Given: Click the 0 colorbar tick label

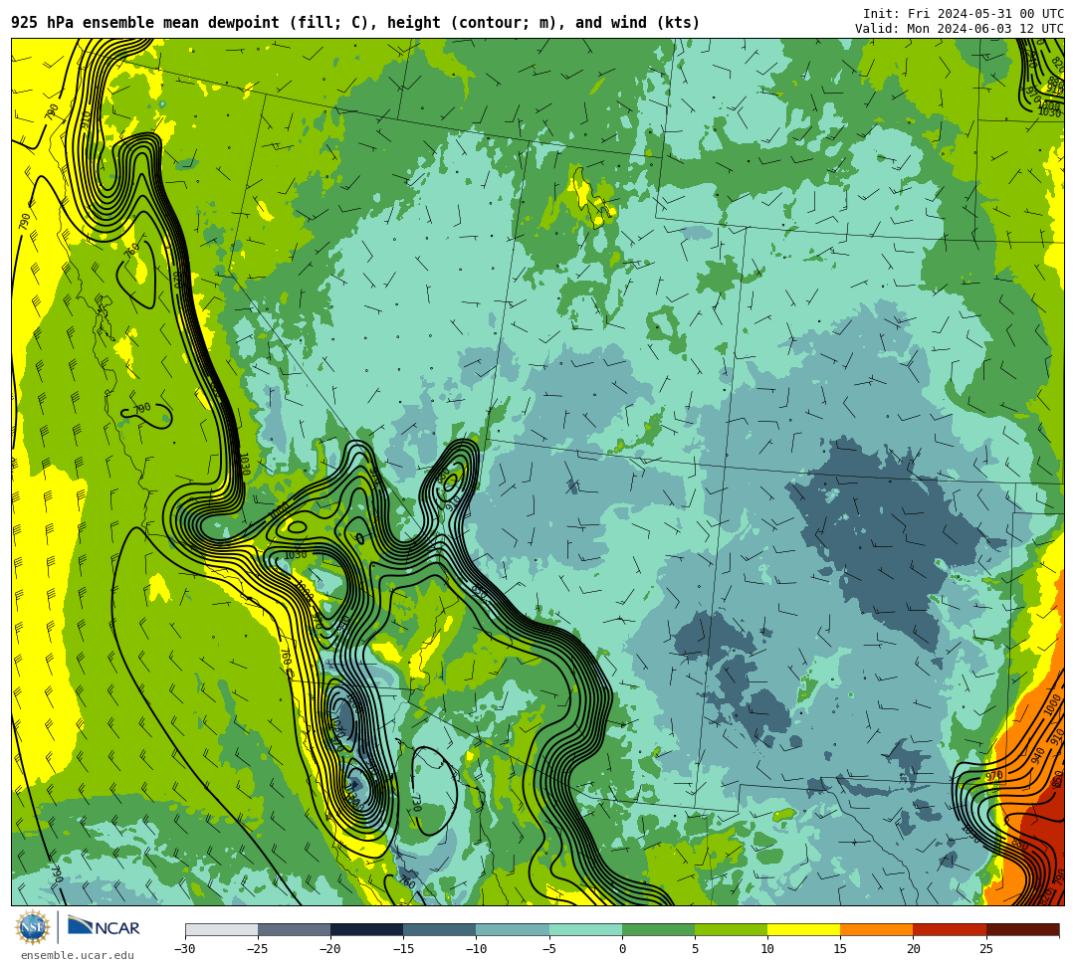Looking at the screenshot, I should [x=622, y=949].
